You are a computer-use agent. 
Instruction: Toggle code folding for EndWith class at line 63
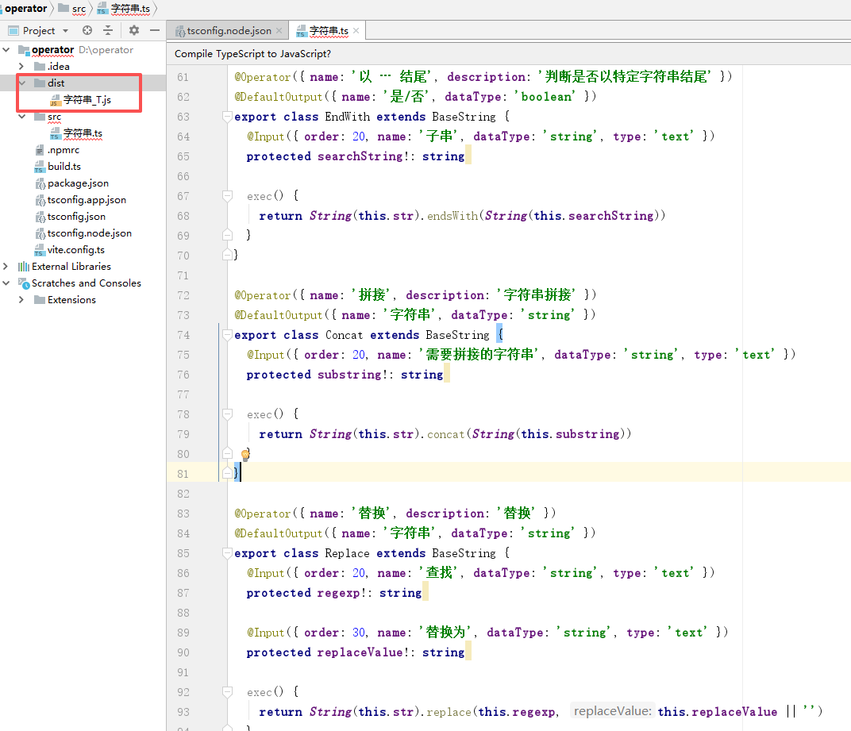point(227,117)
